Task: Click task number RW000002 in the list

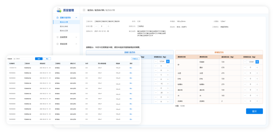Action: (x=12, y=73)
